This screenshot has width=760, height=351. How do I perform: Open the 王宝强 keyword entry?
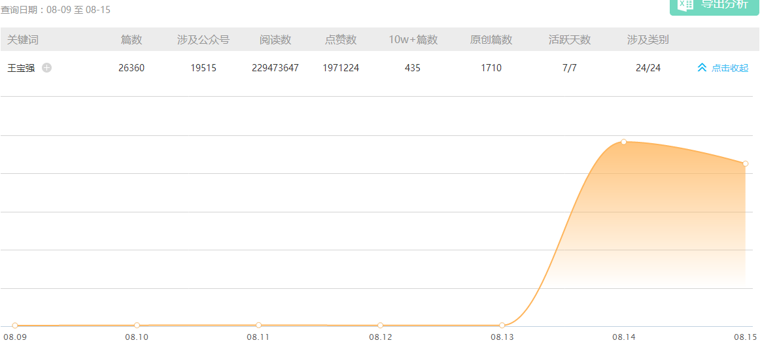coord(21,68)
